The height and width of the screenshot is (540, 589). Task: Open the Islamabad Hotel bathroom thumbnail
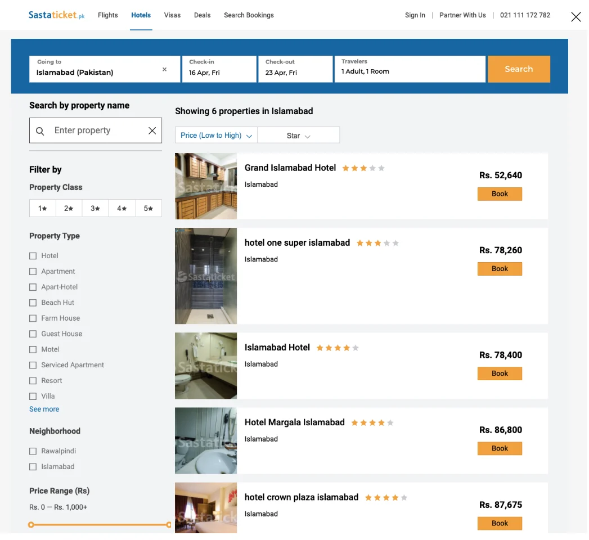point(206,366)
